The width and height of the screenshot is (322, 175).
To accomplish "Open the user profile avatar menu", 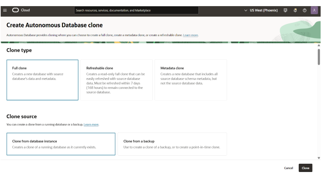I will [314, 10].
